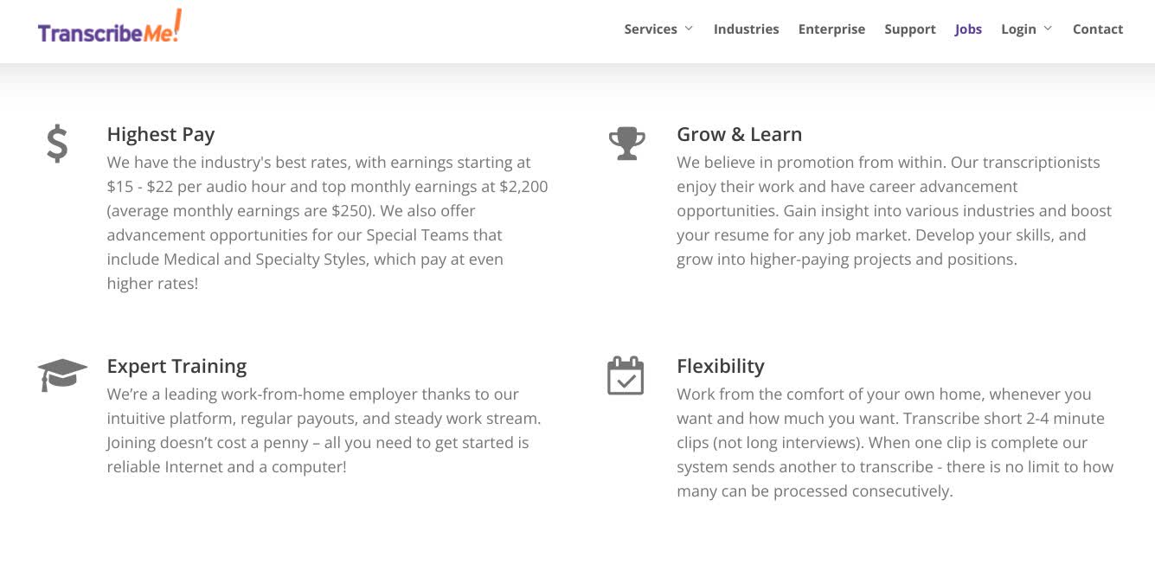Go to the Industries page

746,29
